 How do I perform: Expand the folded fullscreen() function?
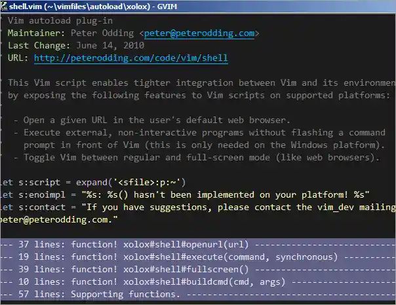click(x=198, y=269)
